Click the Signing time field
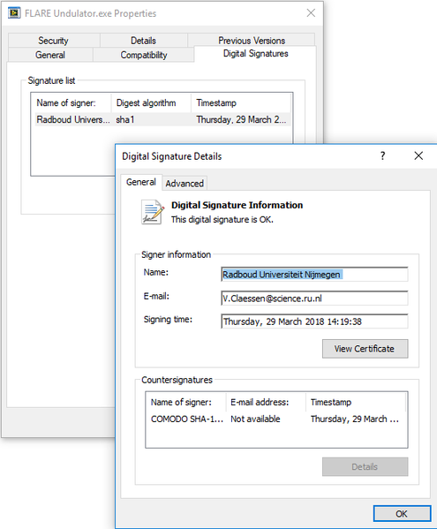Screen dimensions: 437x529 click(x=314, y=321)
